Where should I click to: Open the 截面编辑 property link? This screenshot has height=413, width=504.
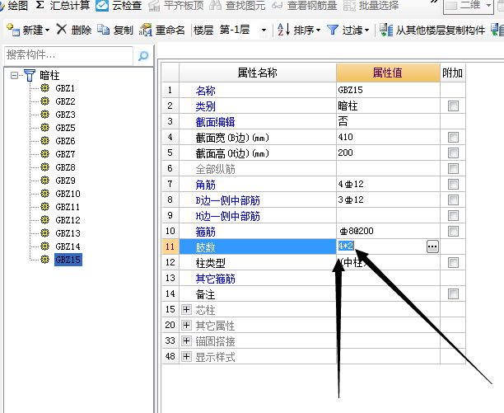click(216, 122)
